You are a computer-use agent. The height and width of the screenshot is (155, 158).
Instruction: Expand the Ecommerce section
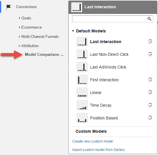click(20, 27)
